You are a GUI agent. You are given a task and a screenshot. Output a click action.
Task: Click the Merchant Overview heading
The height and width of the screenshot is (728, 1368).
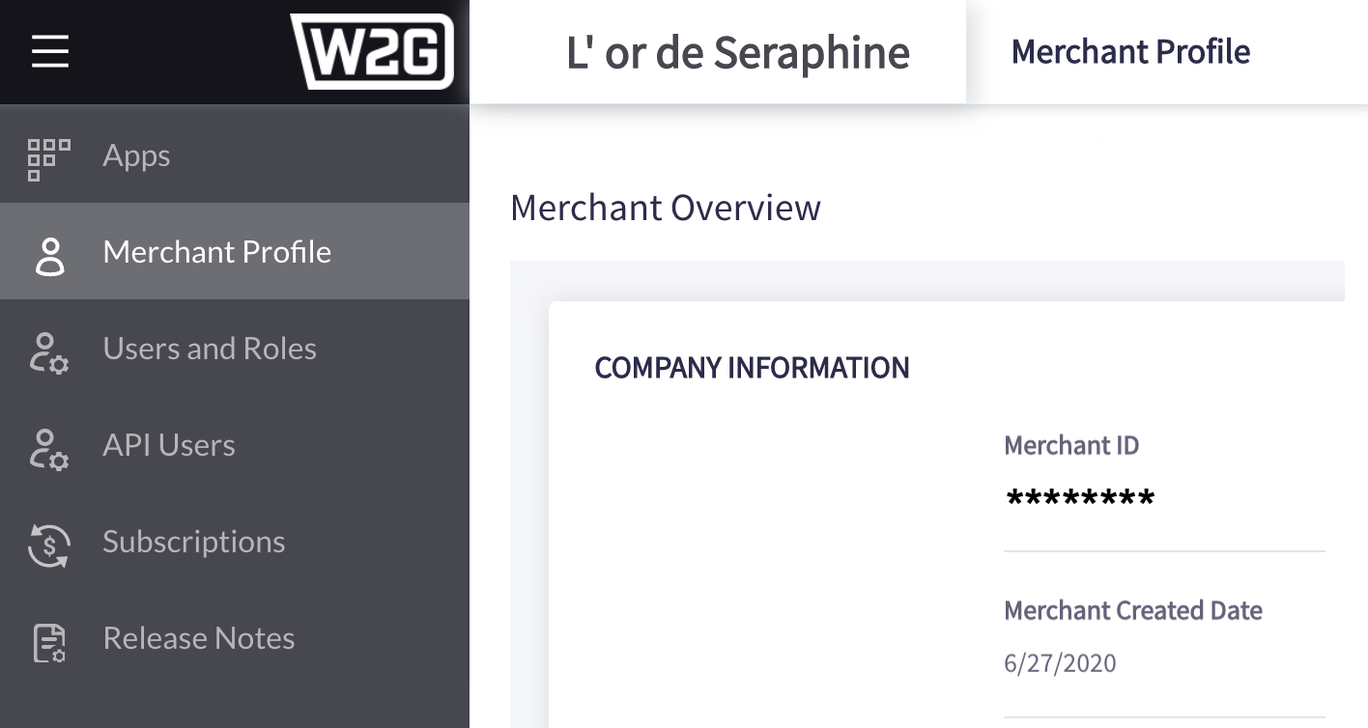(665, 208)
